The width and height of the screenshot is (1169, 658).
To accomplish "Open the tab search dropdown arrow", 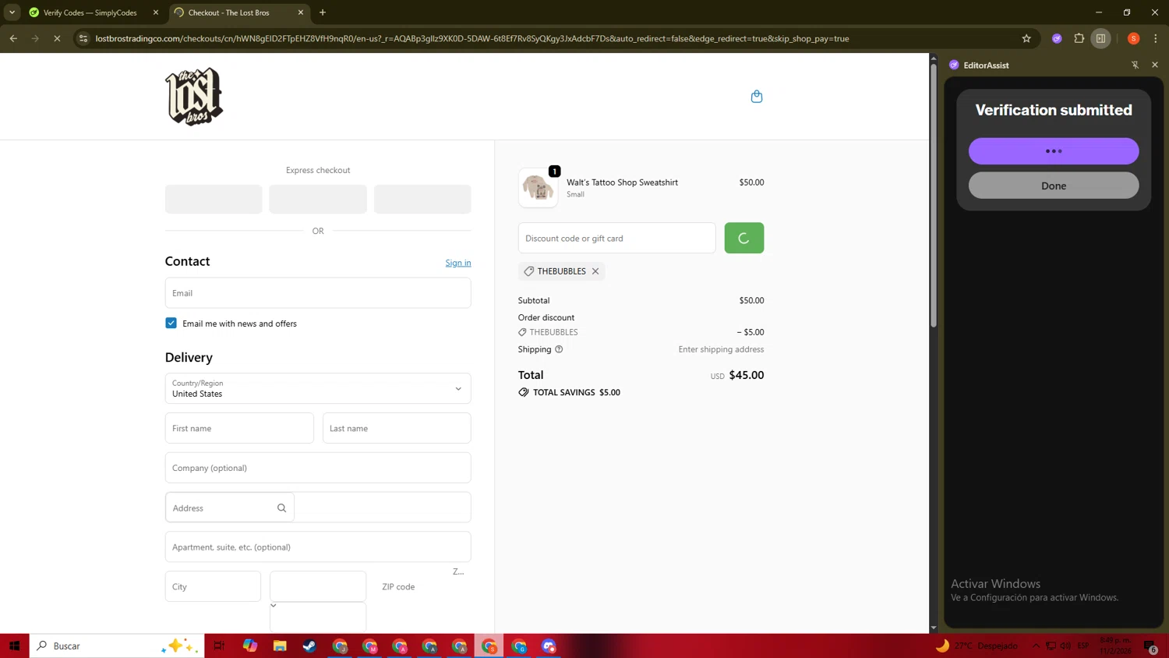I will coord(12,12).
